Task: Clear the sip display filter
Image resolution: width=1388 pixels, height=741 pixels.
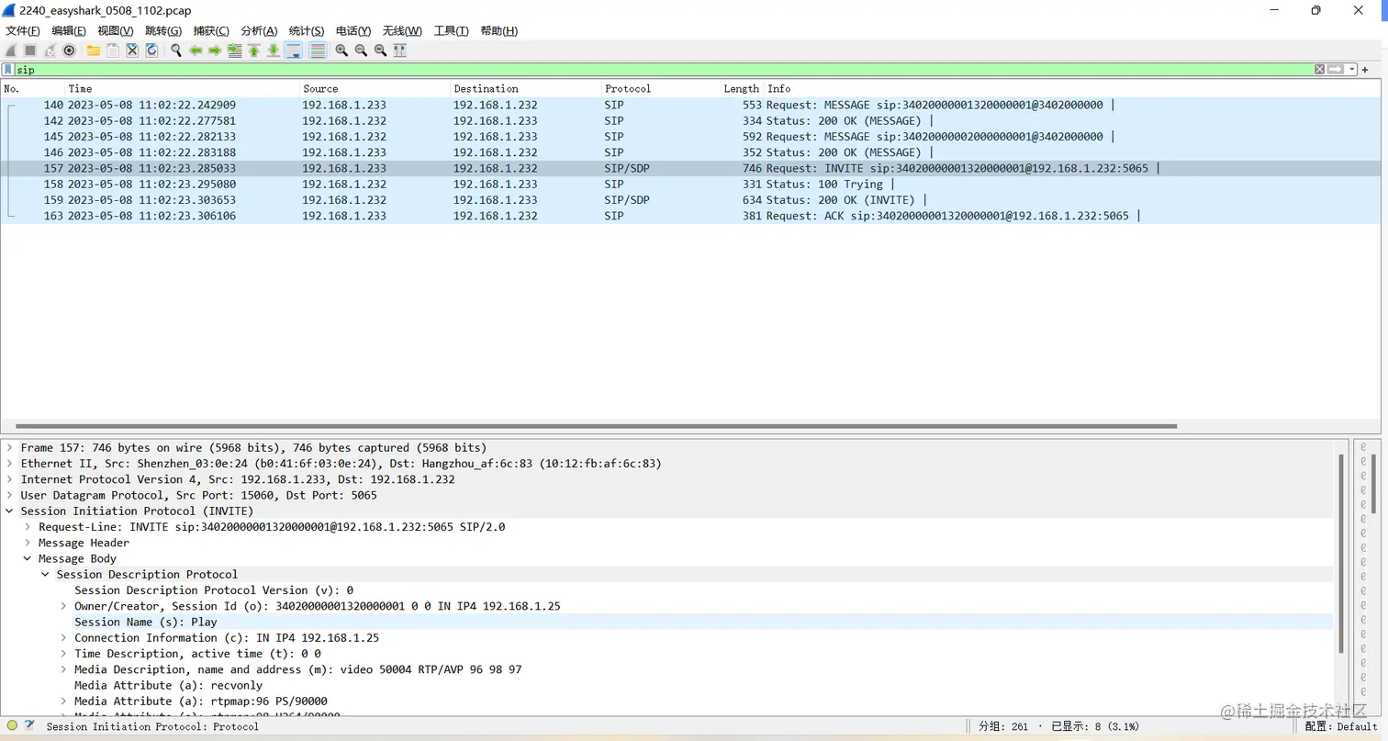Action: point(1319,70)
